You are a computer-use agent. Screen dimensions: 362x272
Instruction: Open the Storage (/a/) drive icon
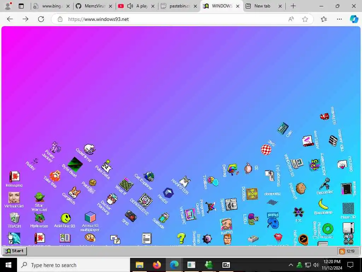[x=269, y=176]
